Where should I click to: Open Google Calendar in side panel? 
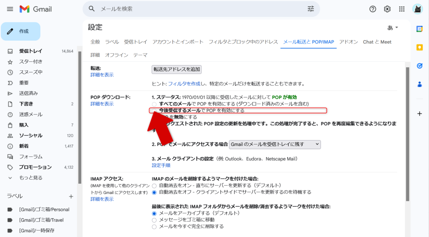pos(420,29)
